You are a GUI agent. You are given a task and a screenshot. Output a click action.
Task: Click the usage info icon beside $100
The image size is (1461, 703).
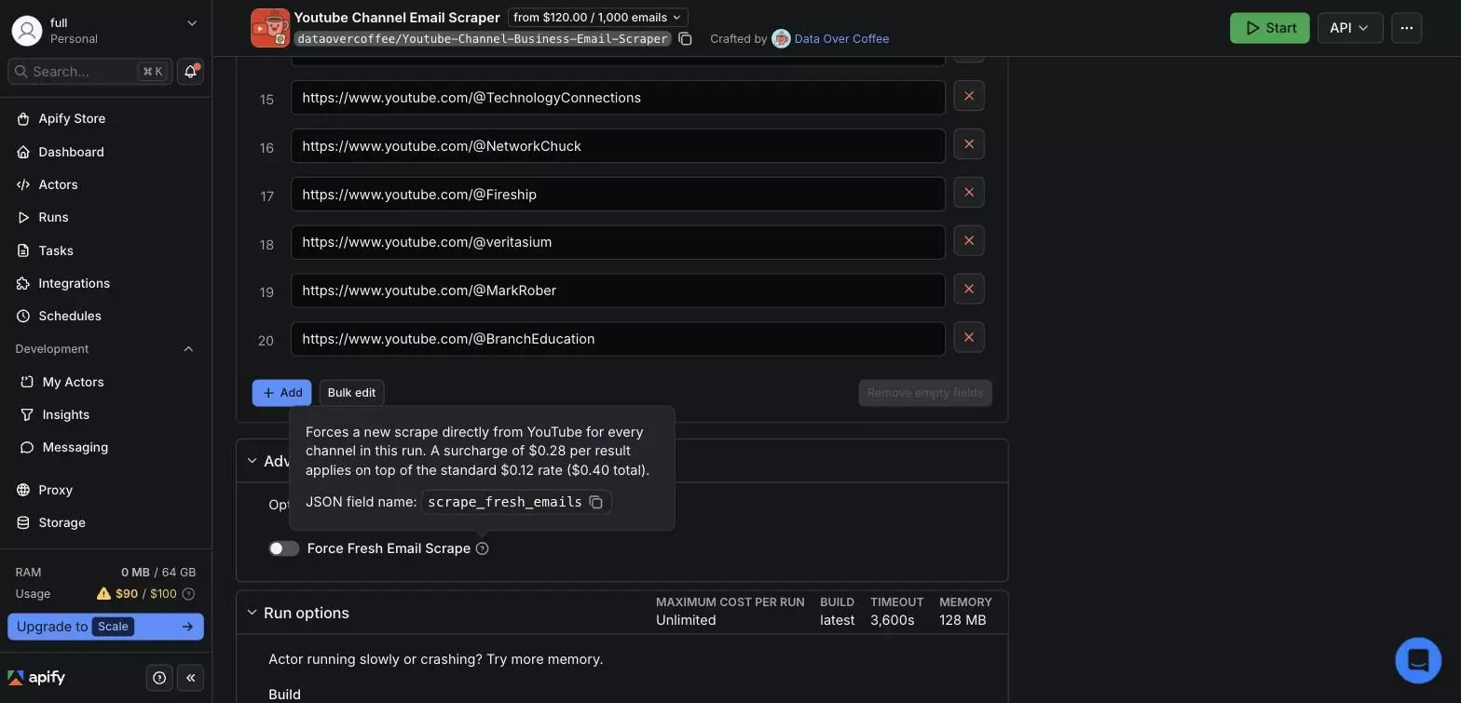(x=188, y=594)
